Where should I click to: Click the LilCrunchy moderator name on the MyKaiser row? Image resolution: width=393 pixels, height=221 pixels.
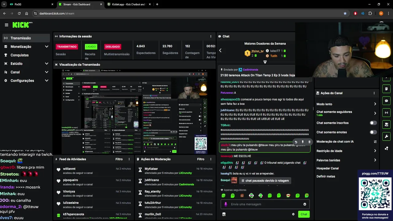[185, 173]
